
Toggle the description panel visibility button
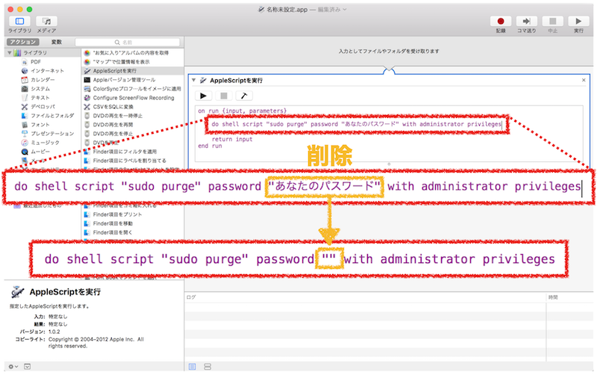(28, 367)
